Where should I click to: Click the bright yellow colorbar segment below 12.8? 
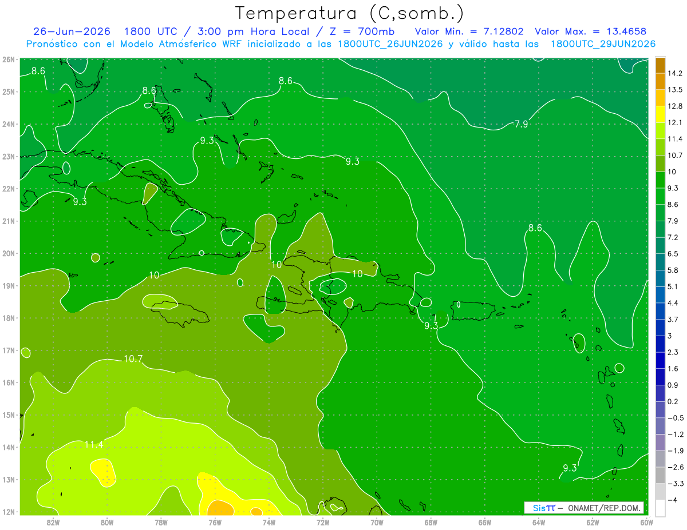click(x=661, y=114)
